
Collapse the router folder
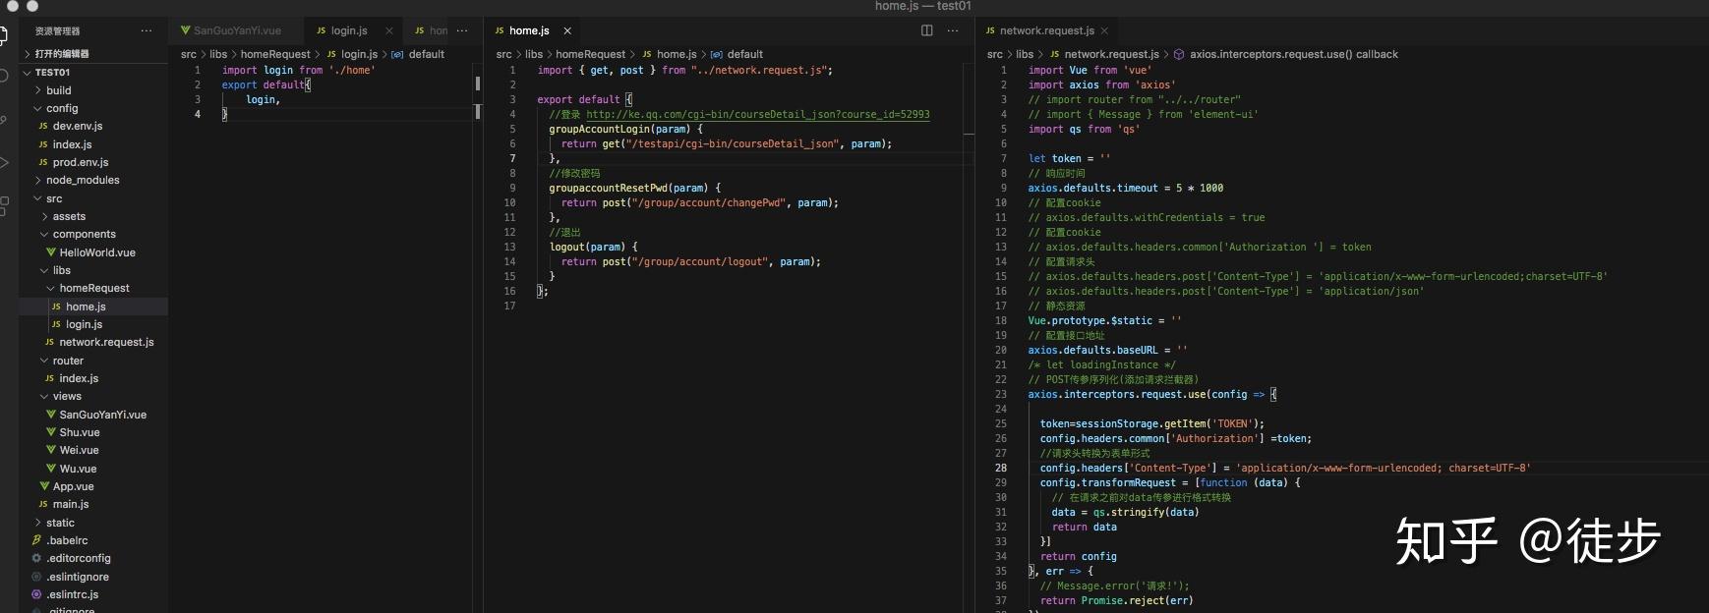tap(45, 361)
